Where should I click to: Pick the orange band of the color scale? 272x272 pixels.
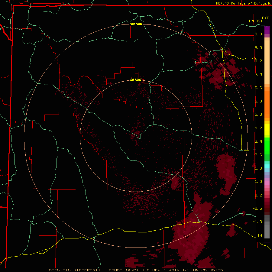point(267,104)
